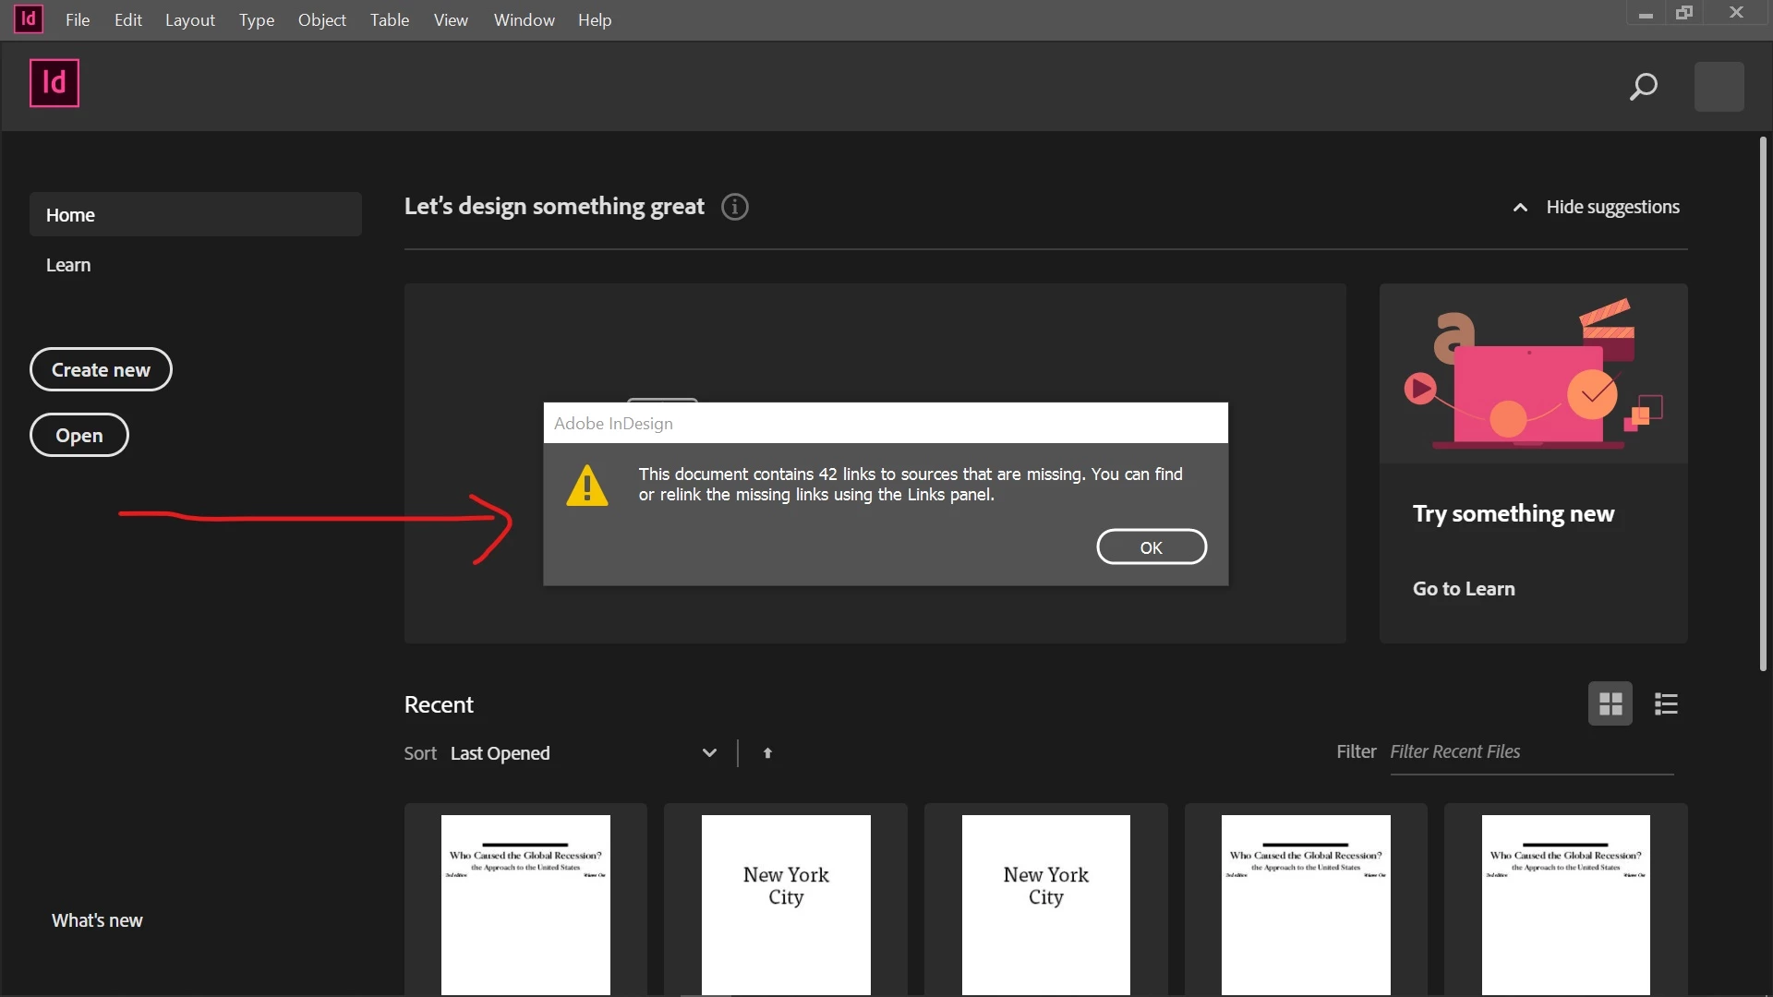Click the Filter Recent Files field

[x=1530, y=752]
